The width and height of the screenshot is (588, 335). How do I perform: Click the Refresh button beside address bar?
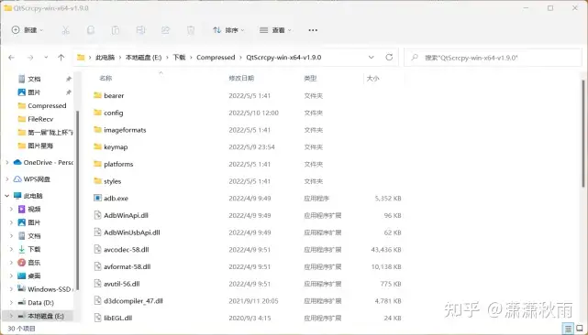(x=389, y=58)
